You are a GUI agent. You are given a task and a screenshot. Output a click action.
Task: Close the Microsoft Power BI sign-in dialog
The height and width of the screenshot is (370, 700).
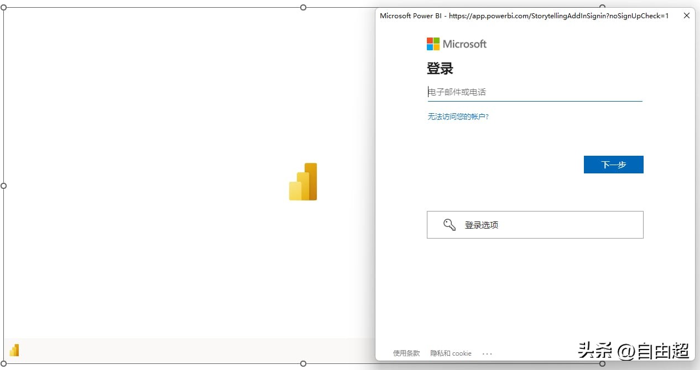coord(687,15)
